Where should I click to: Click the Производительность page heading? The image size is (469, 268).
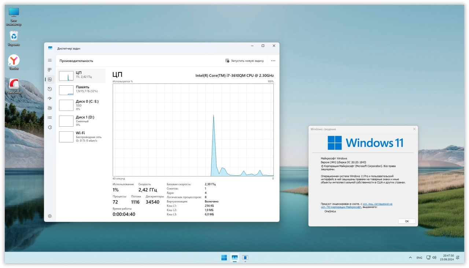(76, 61)
